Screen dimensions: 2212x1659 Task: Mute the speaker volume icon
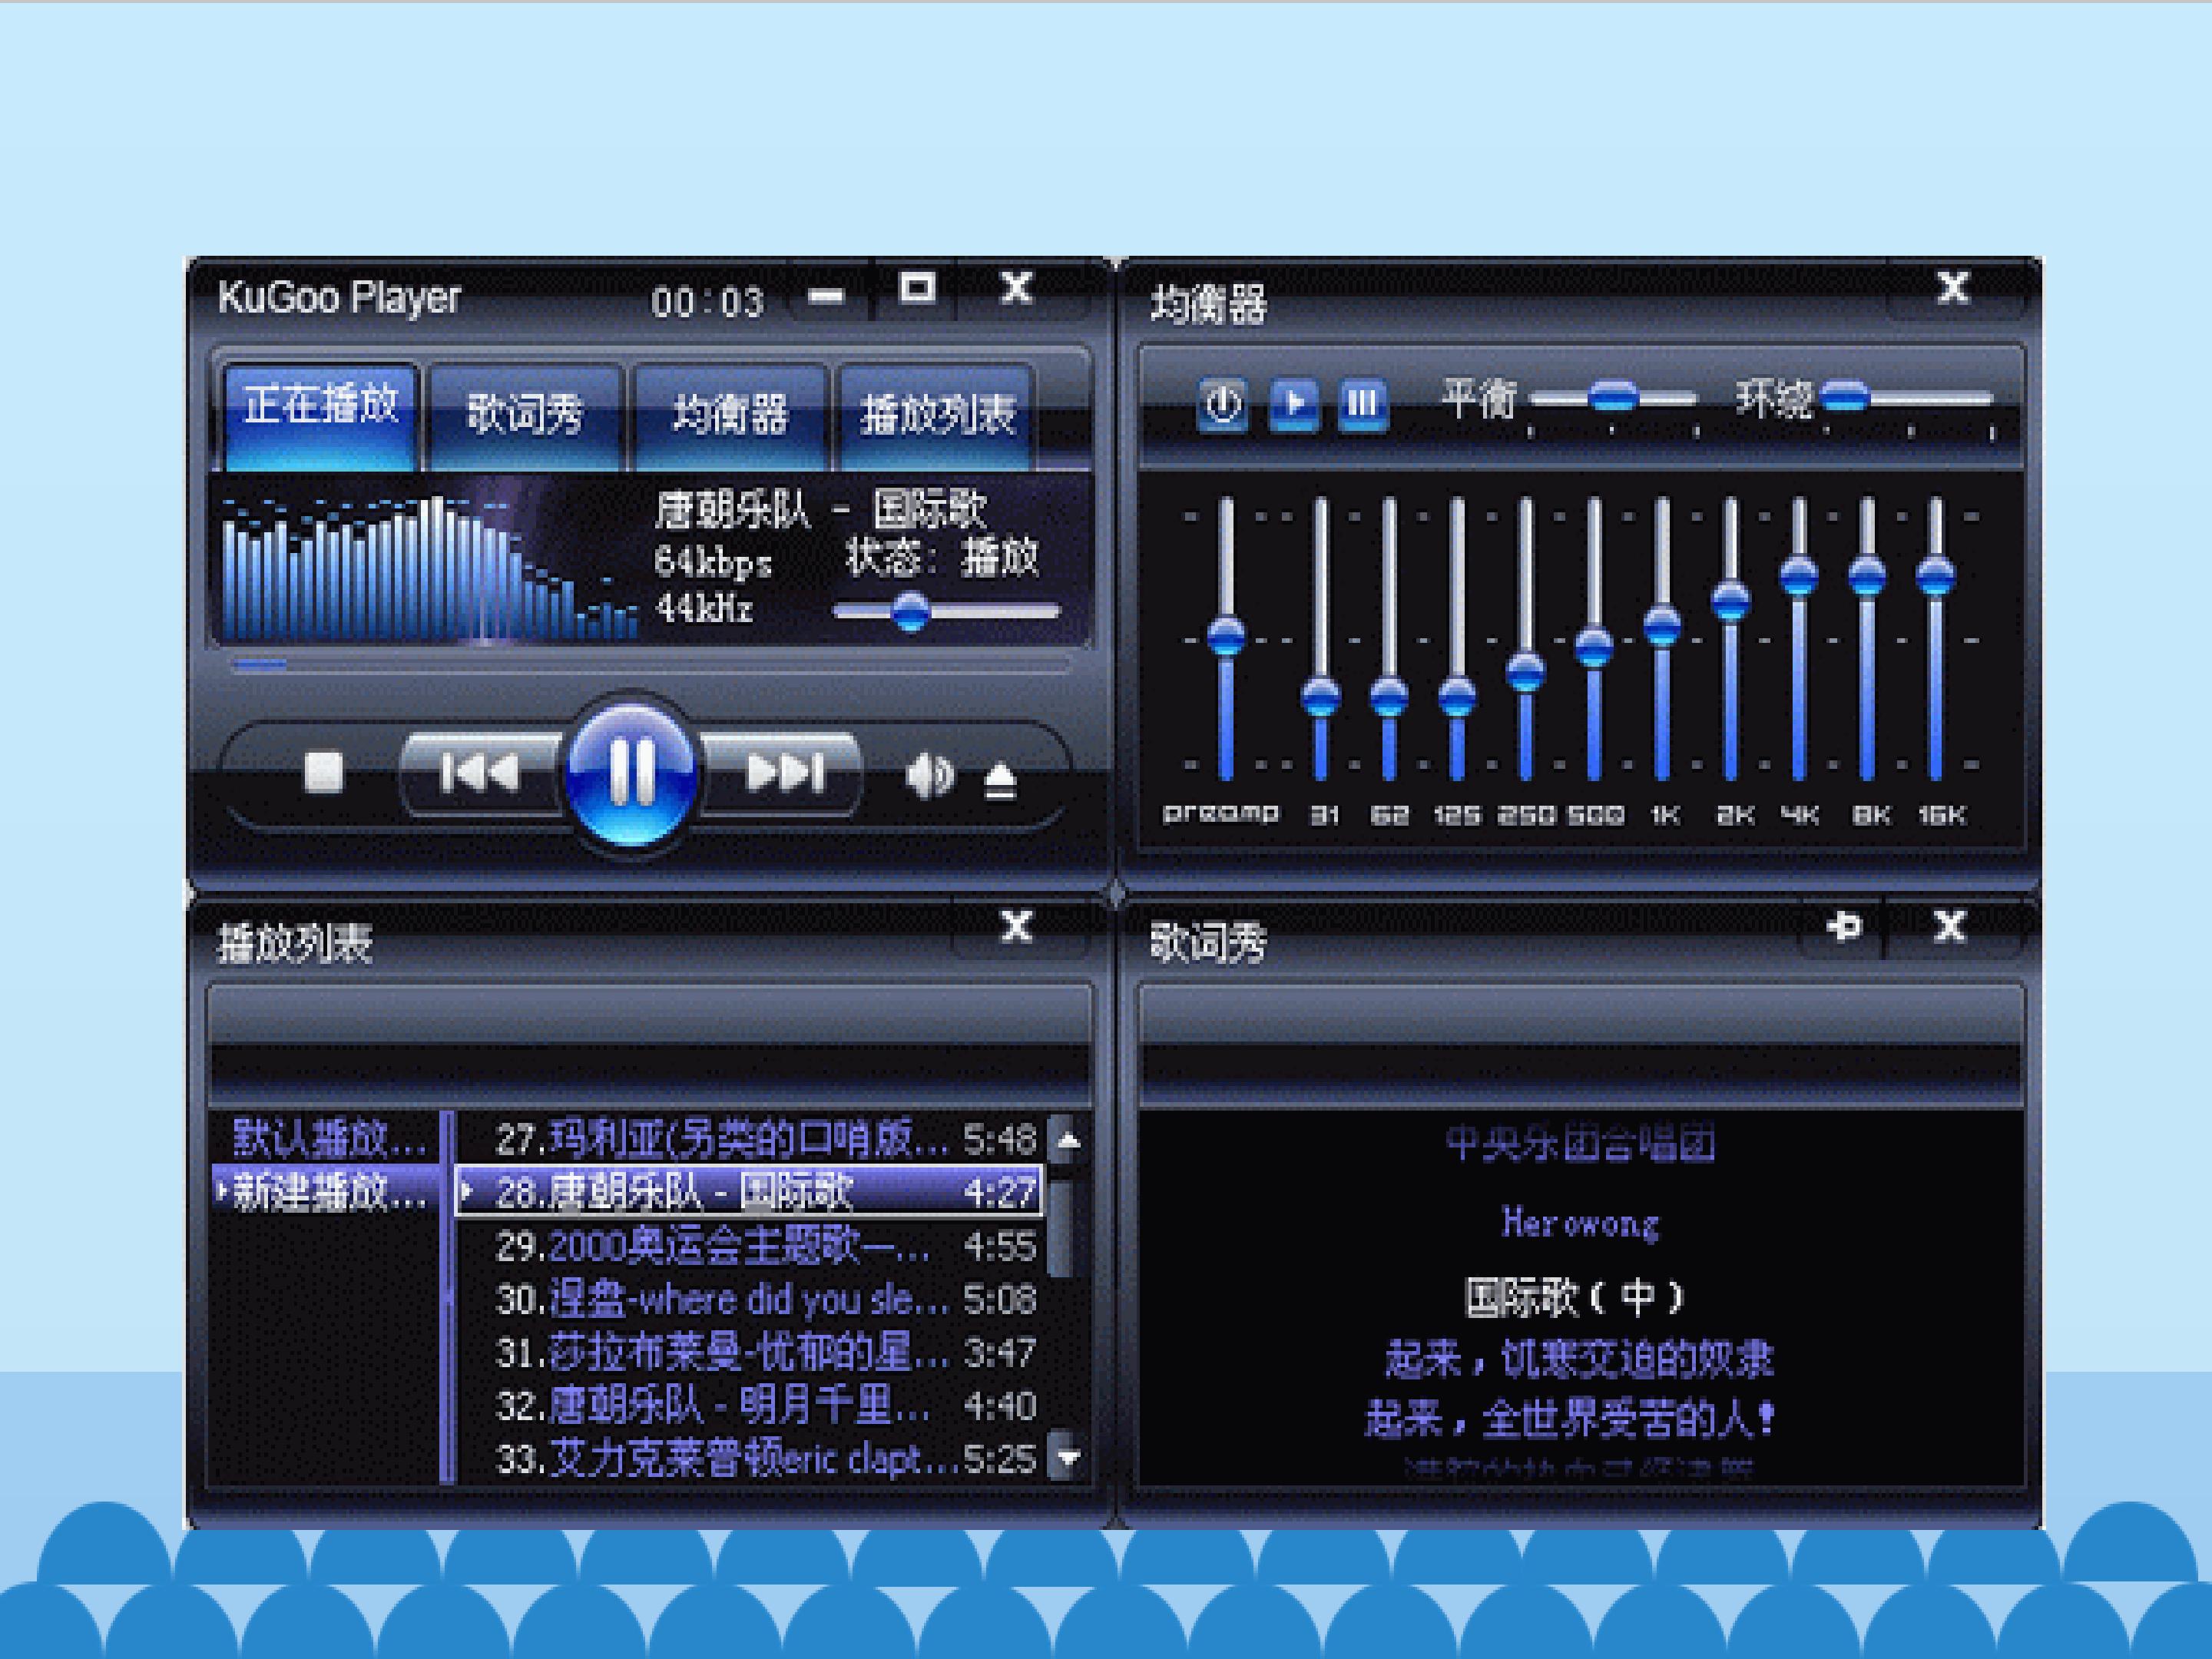point(929,776)
